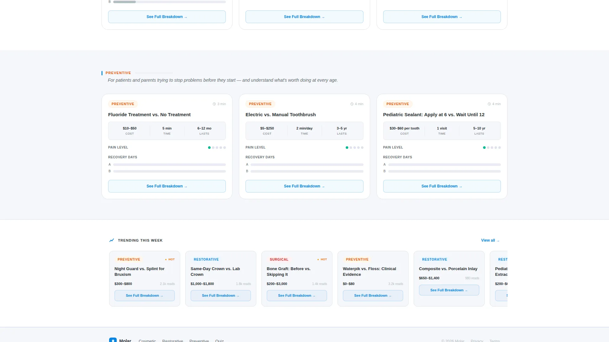This screenshot has height=342, width=609.
Task: Open the Privacy footer link
Action: 477,341
